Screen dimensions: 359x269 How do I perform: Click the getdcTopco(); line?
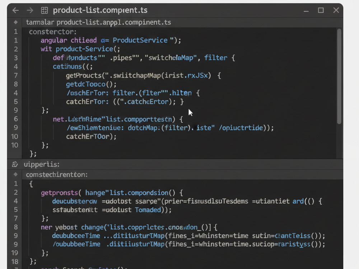(91, 84)
